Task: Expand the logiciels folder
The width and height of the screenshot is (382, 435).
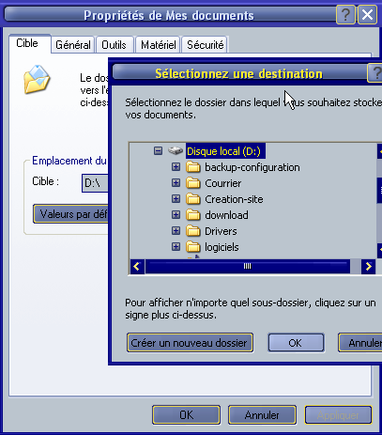Action: point(176,247)
